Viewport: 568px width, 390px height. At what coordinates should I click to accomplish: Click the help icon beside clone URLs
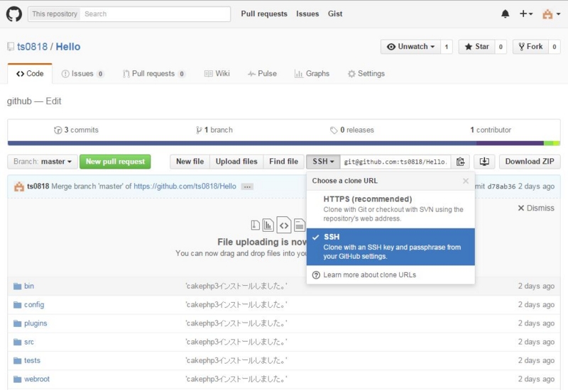(x=316, y=275)
